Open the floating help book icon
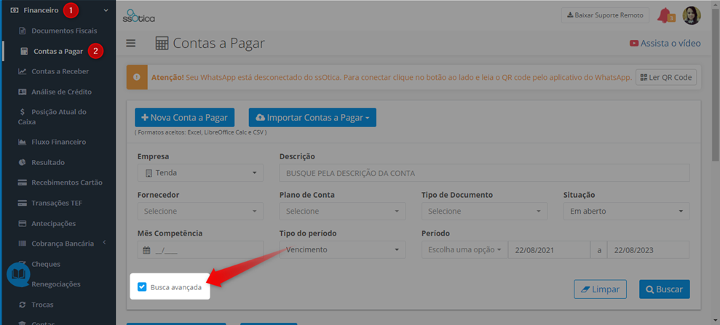720x325 pixels. click(18, 274)
